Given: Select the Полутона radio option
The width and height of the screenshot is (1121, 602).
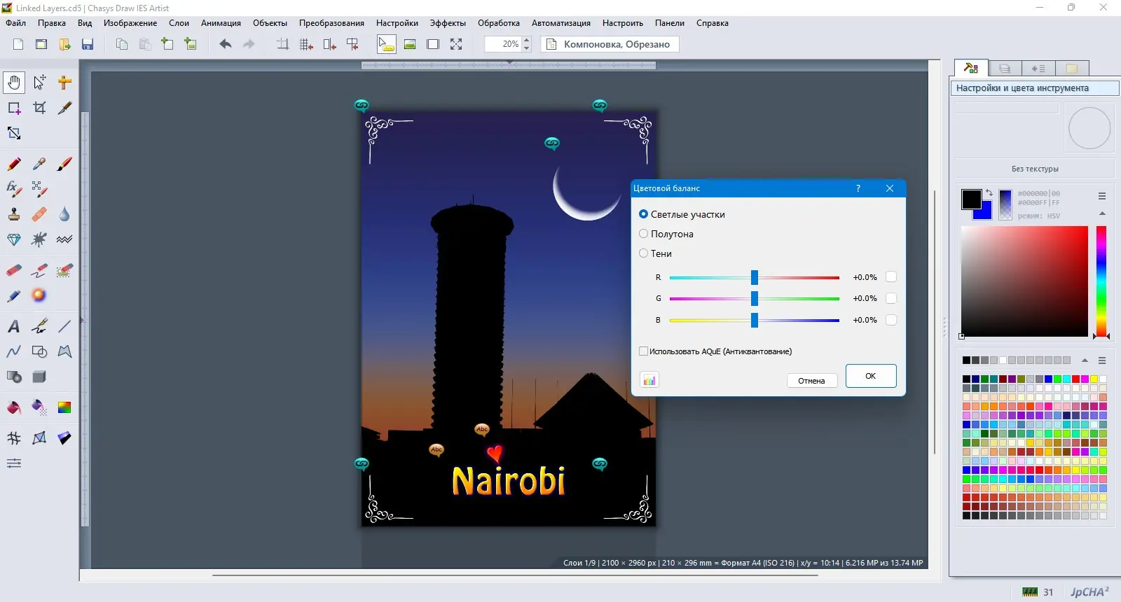Looking at the screenshot, I should pos(643,234).
